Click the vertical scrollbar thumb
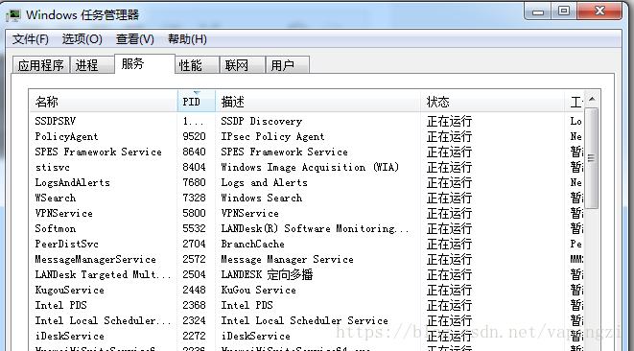The width and height of the screenshot is (634, 351). point(592,158)
